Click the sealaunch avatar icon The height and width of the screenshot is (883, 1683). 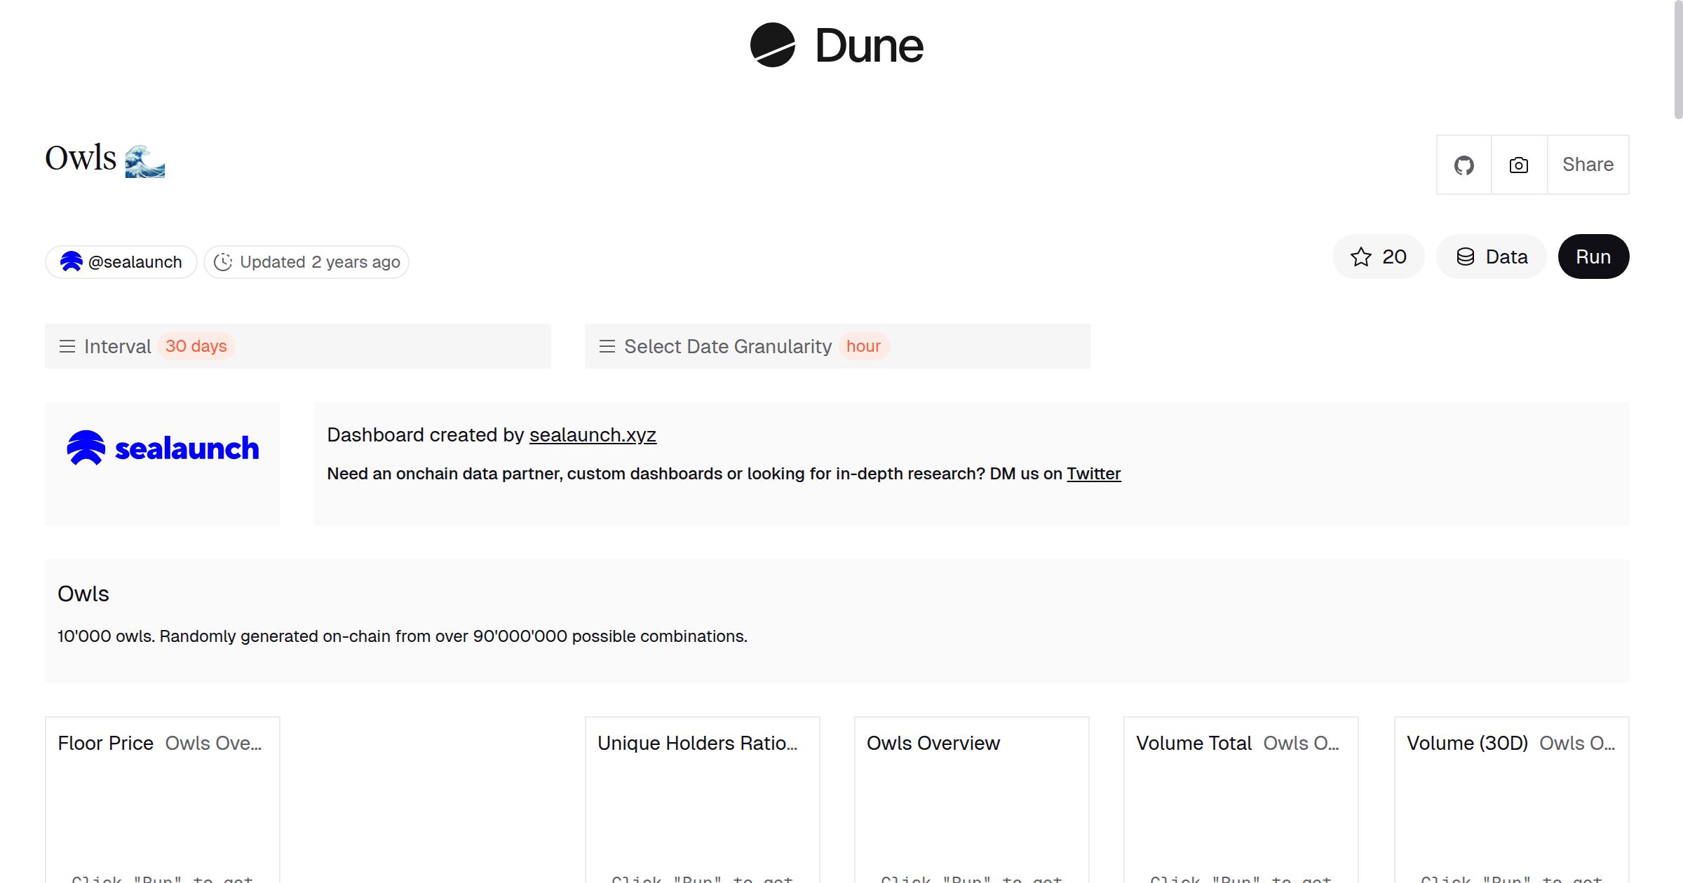pos(71,262)
